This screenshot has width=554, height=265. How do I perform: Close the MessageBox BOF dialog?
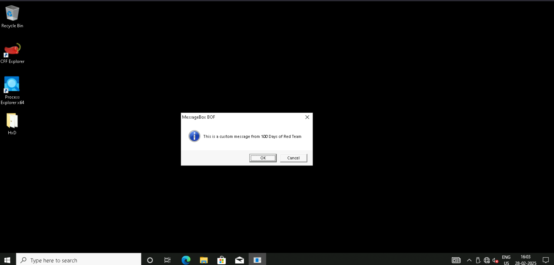coord(307,117)
